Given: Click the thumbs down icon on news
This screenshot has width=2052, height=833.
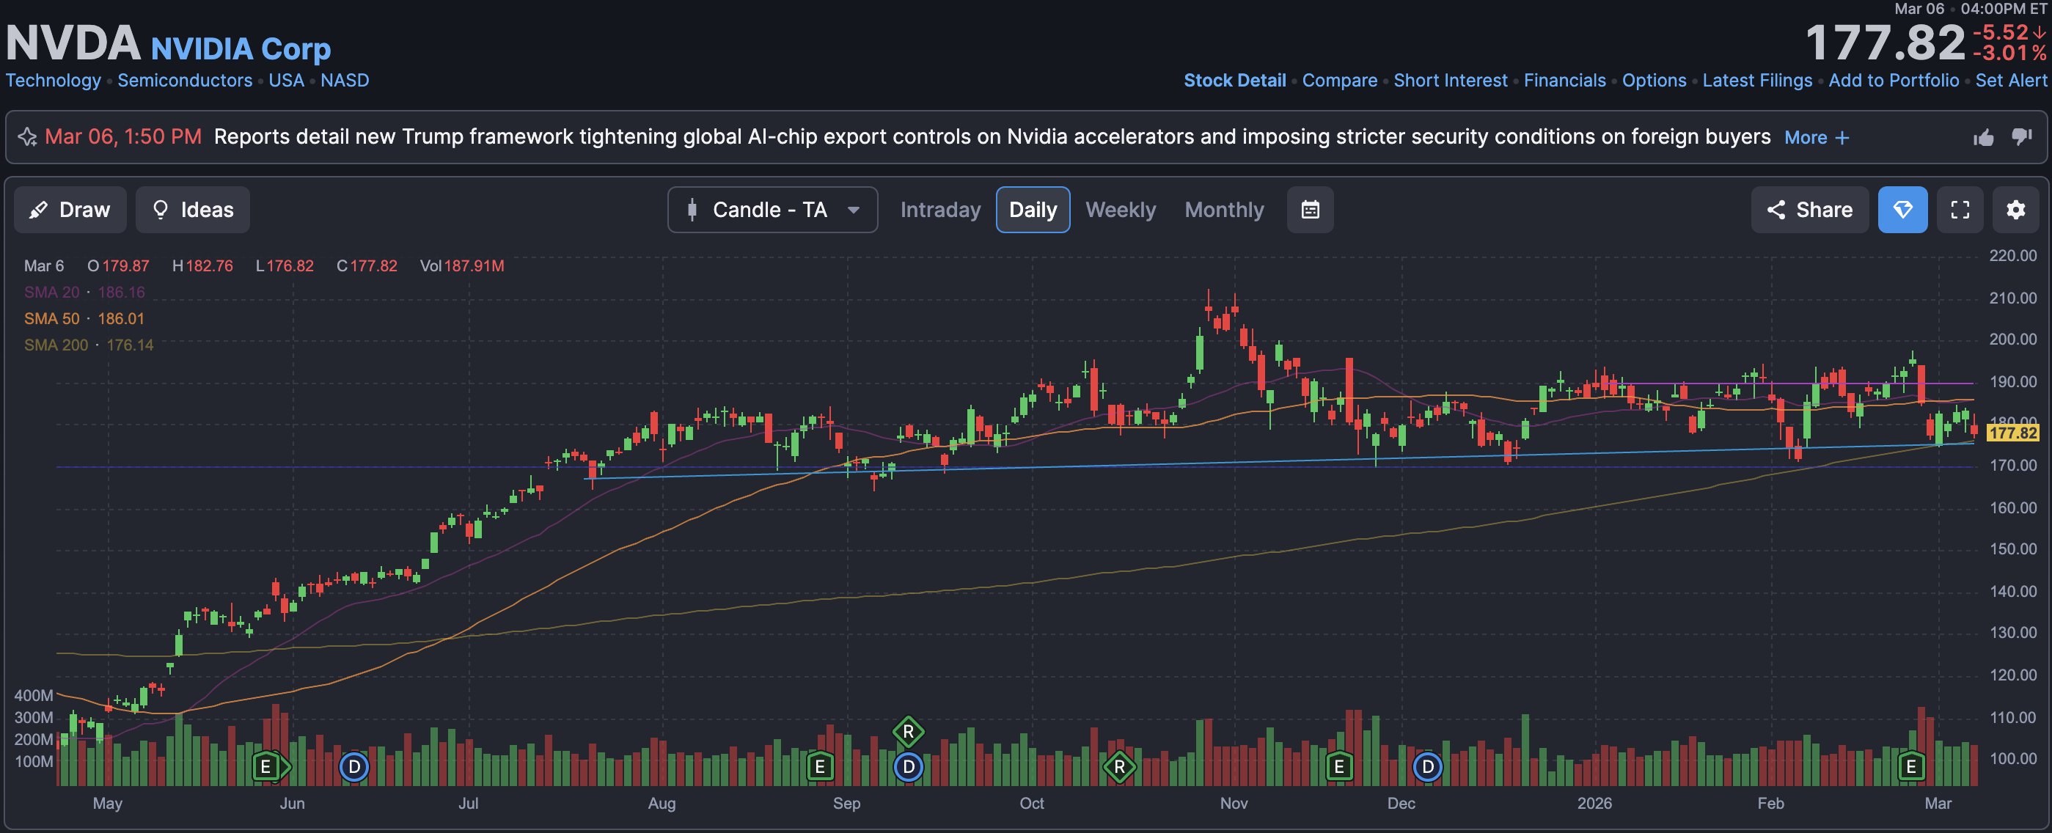Looking at the screenshot, I should point(2021,136).
